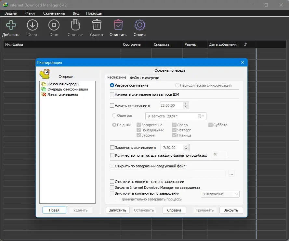Sort by Состояние column header
289x241 pixels.
137,44
